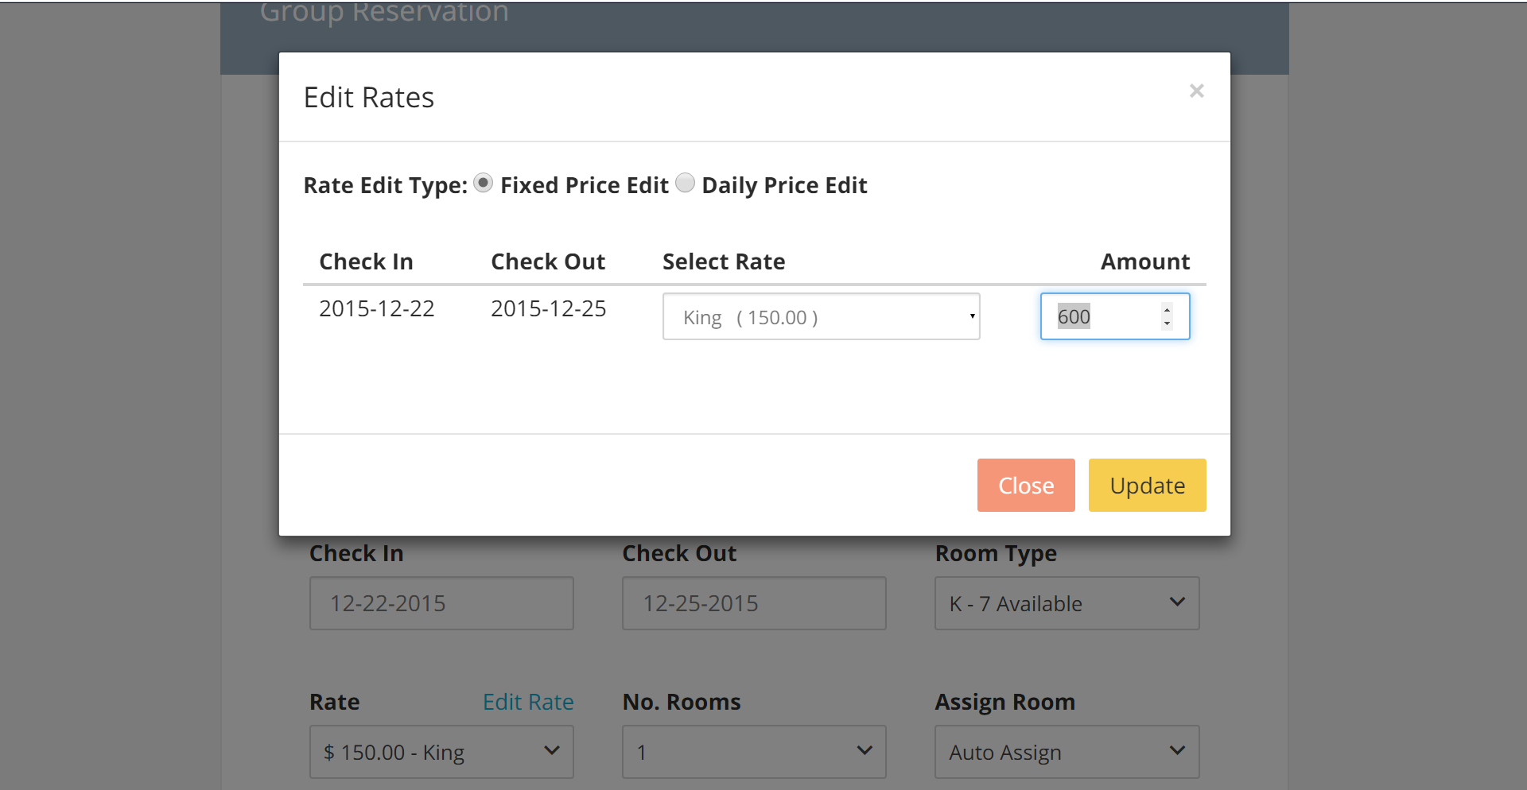Close the Edit Rates dialog with X
Screen dimensions: 1527x790
coord(1196,91)
